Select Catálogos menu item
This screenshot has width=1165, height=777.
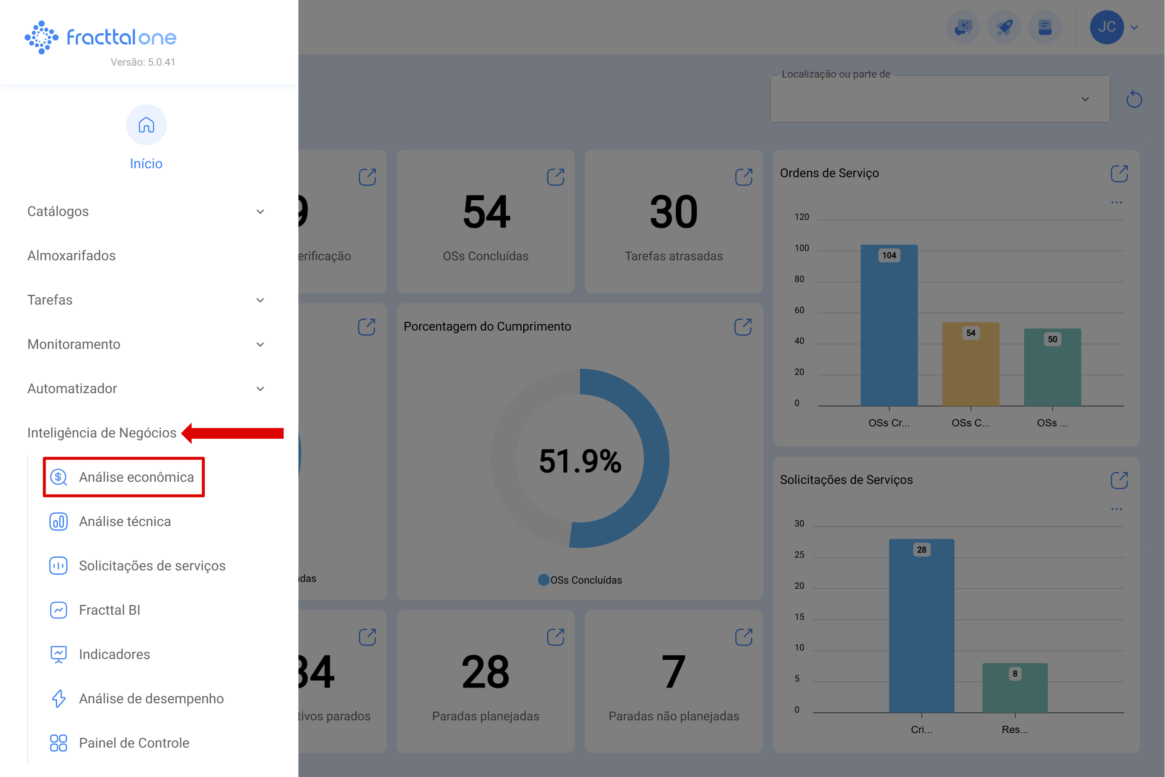tap(58, 212)
